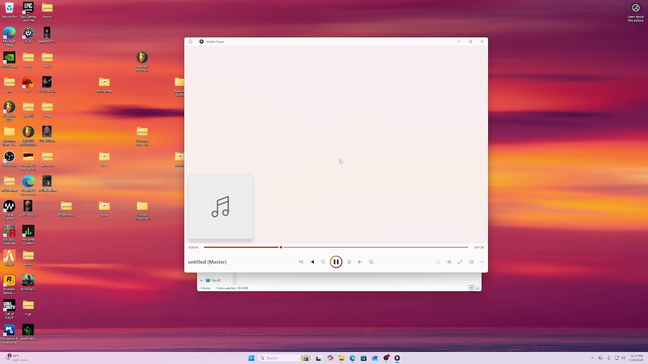Go to the next track
648x364 pixels.
point(360,262)
